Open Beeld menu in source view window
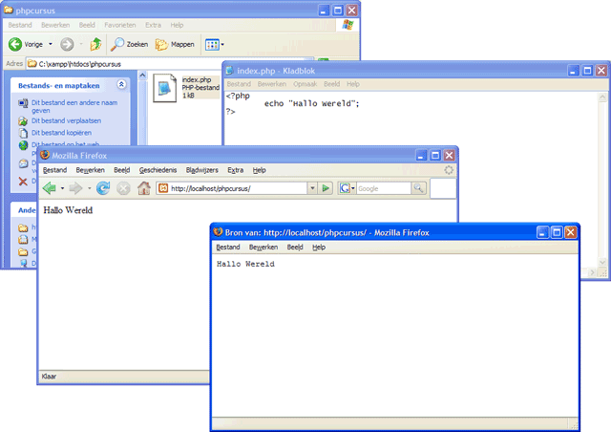The width and height of the screenshot is (611, 432). (x=295, y=247)
